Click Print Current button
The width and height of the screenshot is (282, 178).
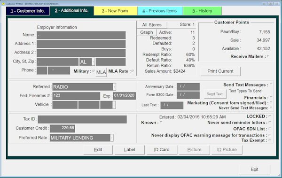(220, 71)
